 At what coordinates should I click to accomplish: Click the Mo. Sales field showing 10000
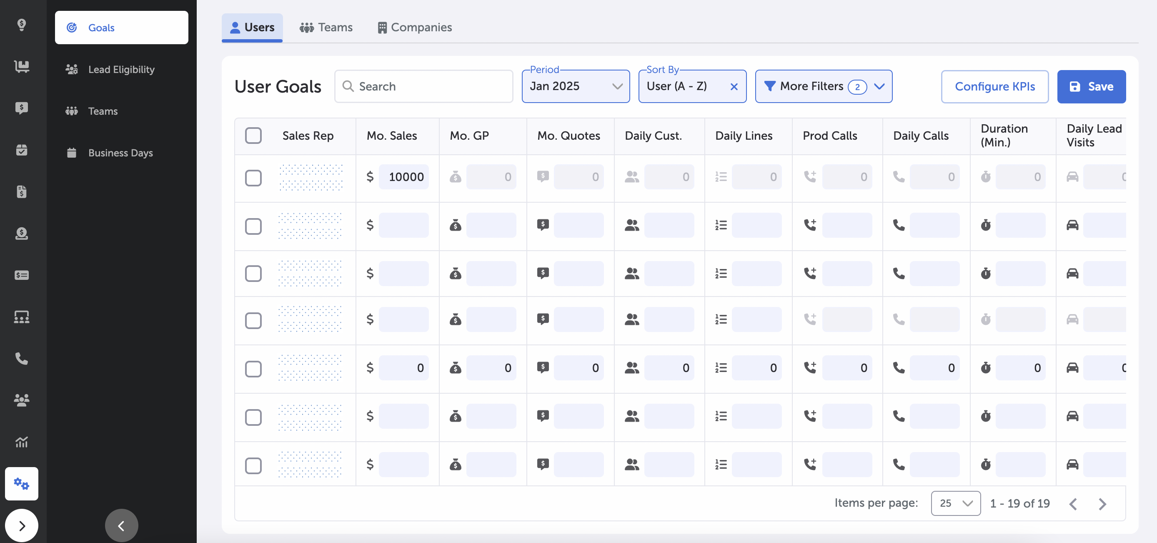pos(403,177)
